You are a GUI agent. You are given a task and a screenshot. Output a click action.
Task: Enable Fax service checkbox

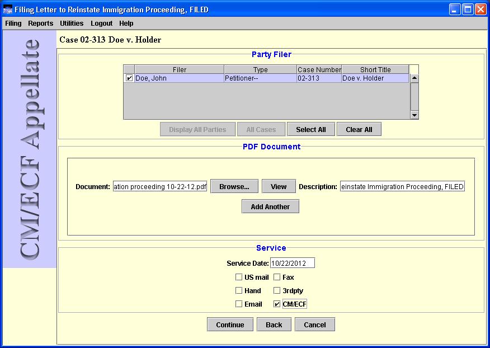pos(277,277)
